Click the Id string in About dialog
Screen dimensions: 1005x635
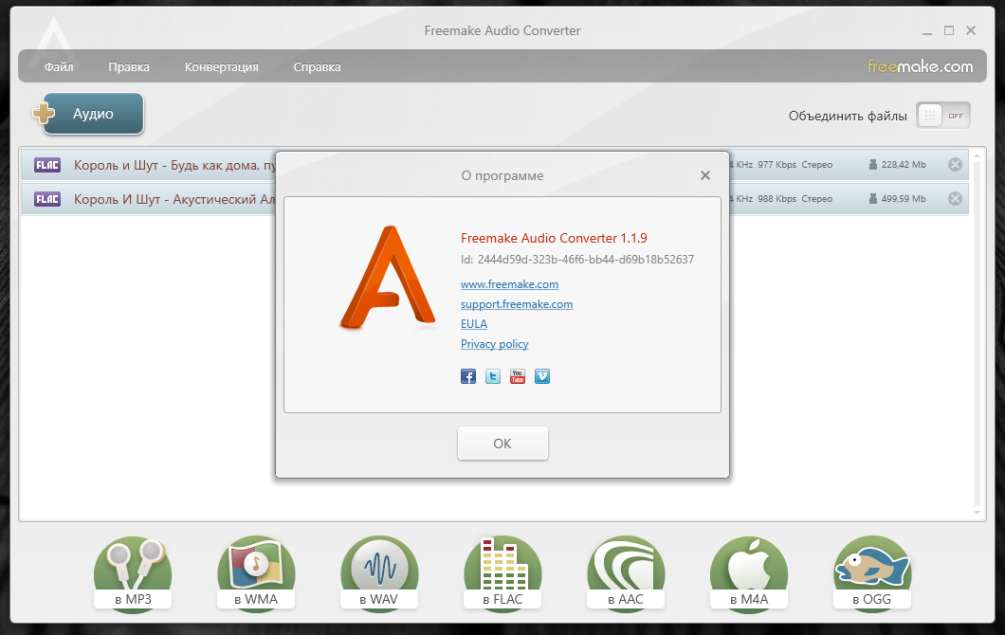(576, 260)
